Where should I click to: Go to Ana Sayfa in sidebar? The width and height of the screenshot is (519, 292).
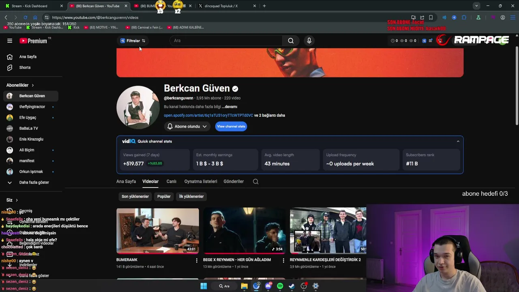(x=31, y=57)
